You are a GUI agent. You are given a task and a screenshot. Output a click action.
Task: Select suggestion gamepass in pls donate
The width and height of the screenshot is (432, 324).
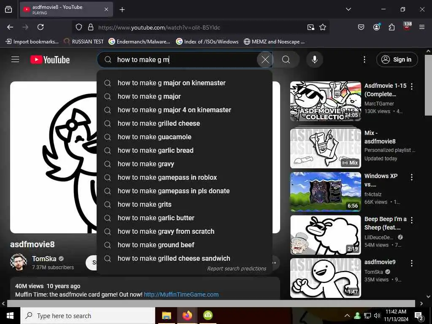click(185, 191)
